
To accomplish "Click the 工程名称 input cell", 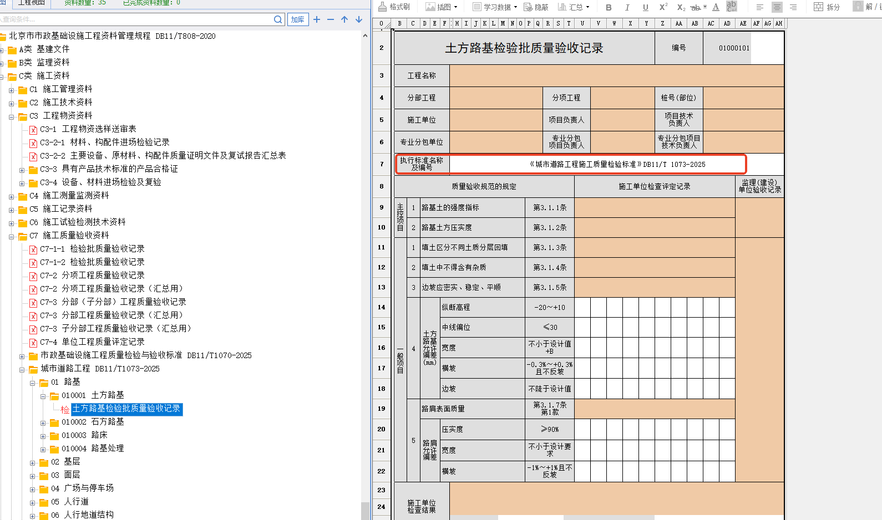I will coord(616,75).
